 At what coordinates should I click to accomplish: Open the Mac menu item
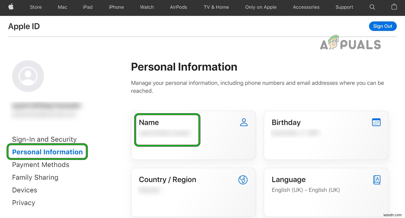pos(62,7)
